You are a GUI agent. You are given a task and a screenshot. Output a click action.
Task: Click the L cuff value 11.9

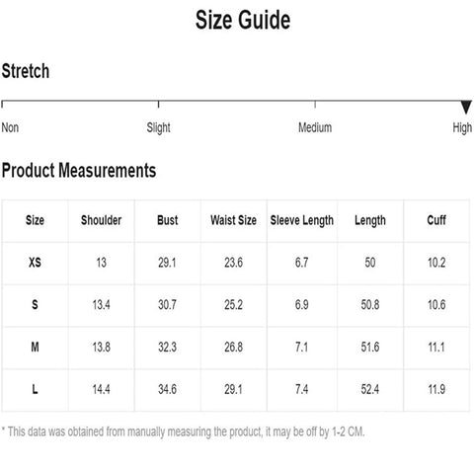pyautogui.click(x=436, y=389)
